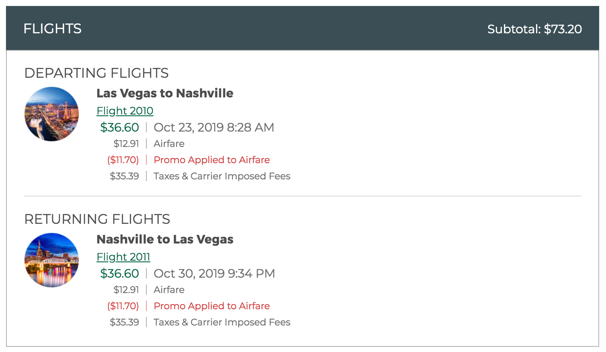The image size is (606, 352).
Task: Click the FLIGHTS header title
Action: click(x=52, y=29)
